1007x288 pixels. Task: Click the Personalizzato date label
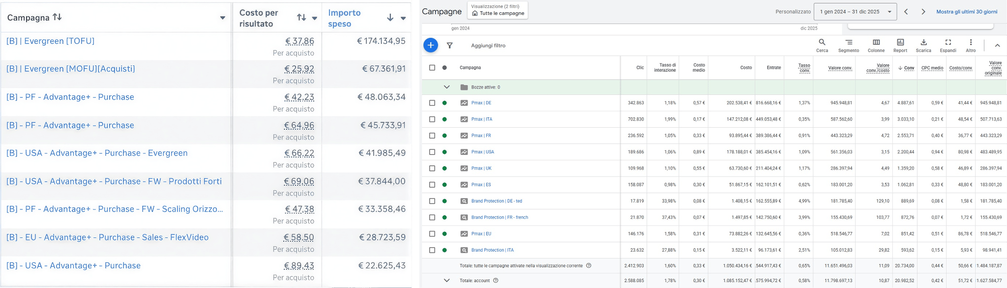(793, 12)
